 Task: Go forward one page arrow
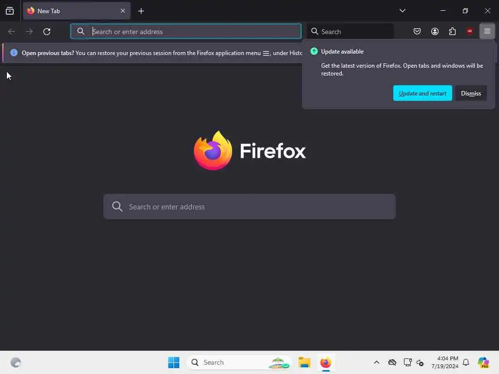[29, 32]
